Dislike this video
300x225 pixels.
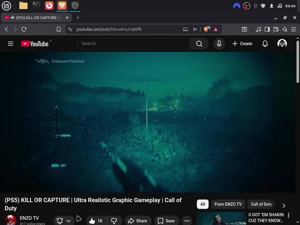coord(114,221)
